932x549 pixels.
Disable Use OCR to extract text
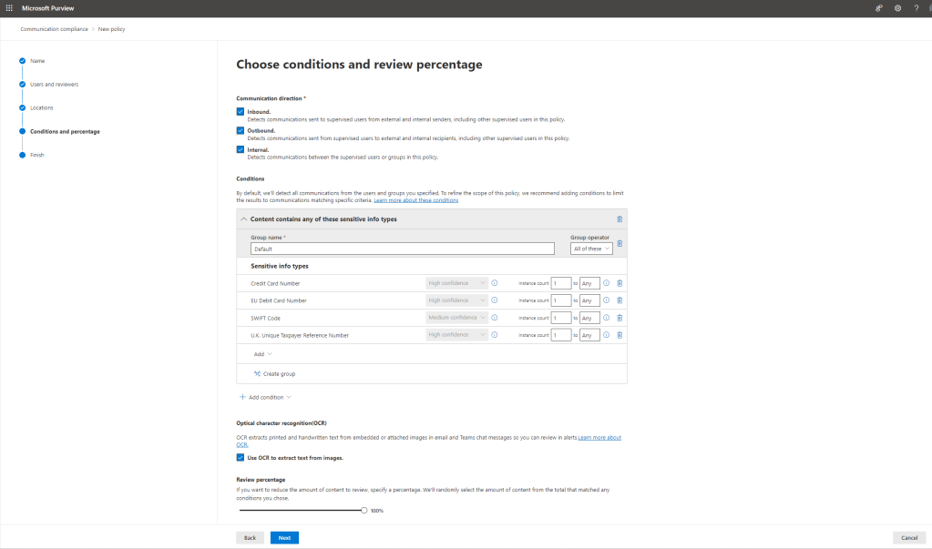(x=241, y=458)
